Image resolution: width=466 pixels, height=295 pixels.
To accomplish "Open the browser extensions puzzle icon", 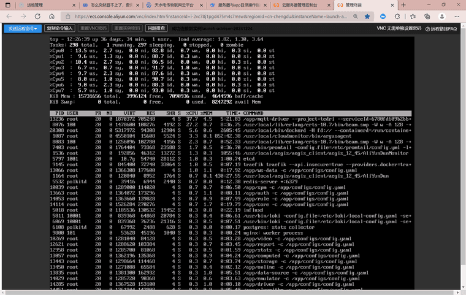I will 398,17.
